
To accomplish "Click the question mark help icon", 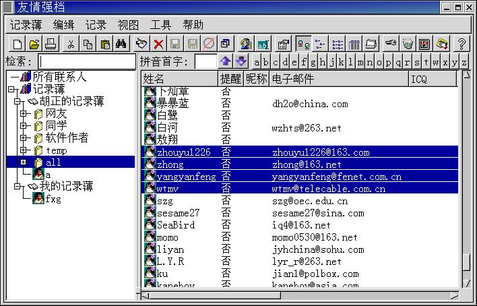I will (462, 44).
